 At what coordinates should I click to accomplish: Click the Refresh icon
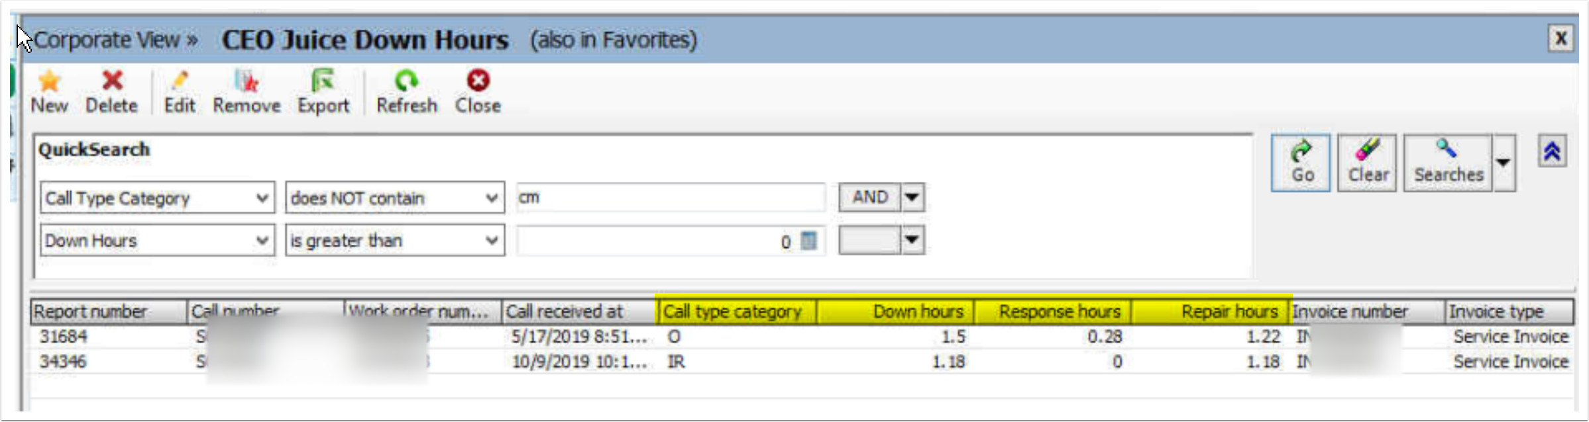pyautogui.click(x=406, y=81)
